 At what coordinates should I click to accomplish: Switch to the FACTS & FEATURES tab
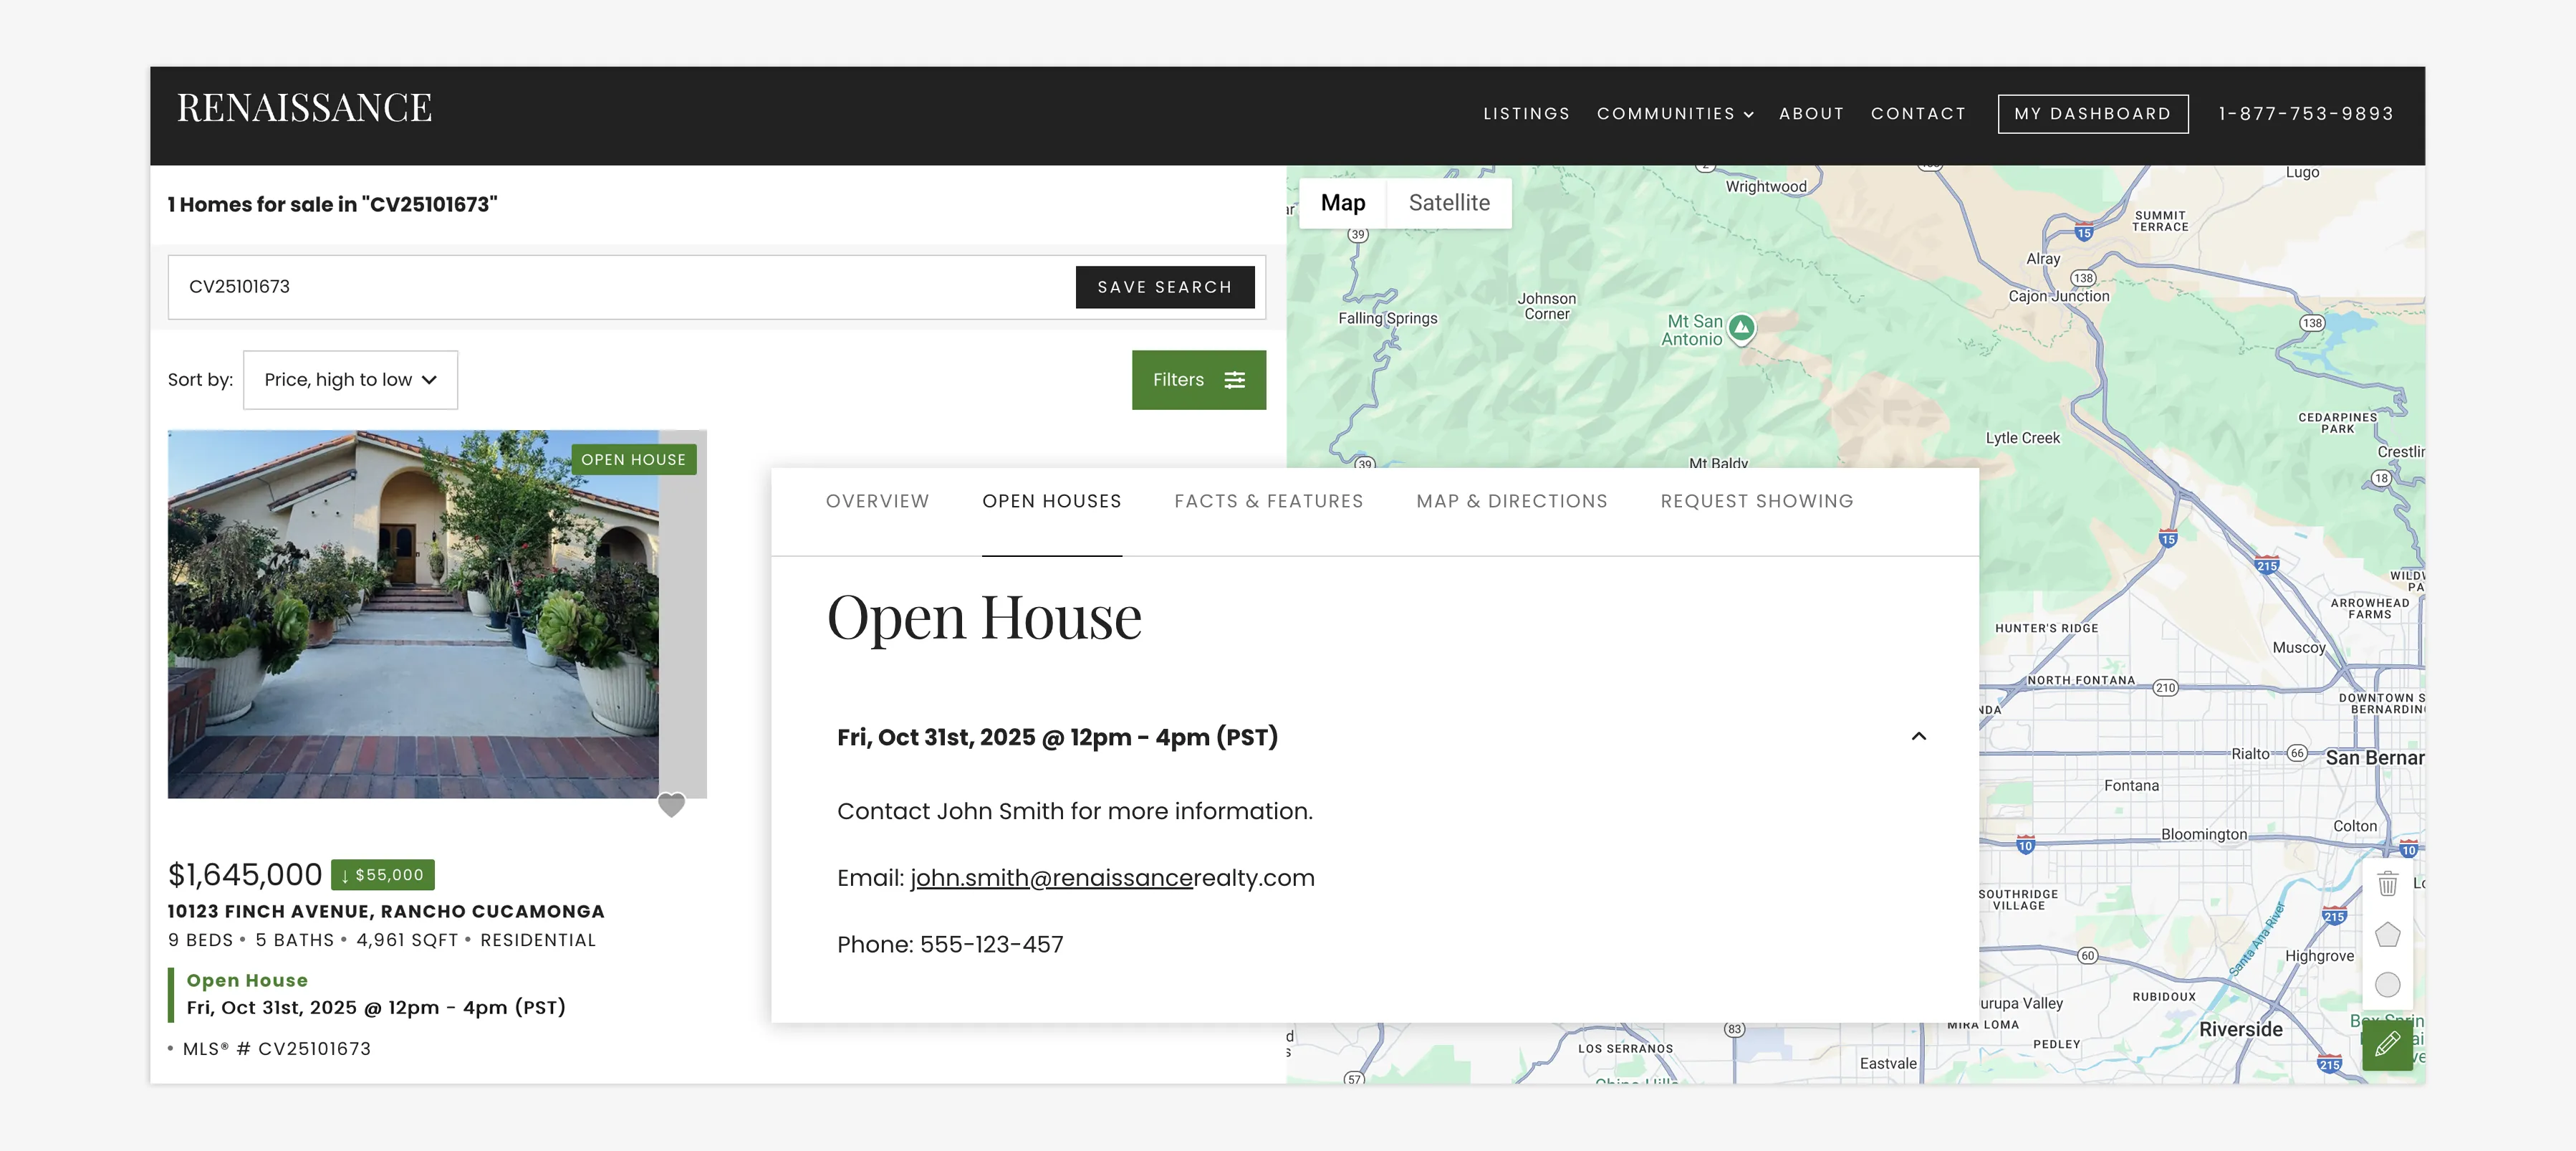(x=1269, y=502)
